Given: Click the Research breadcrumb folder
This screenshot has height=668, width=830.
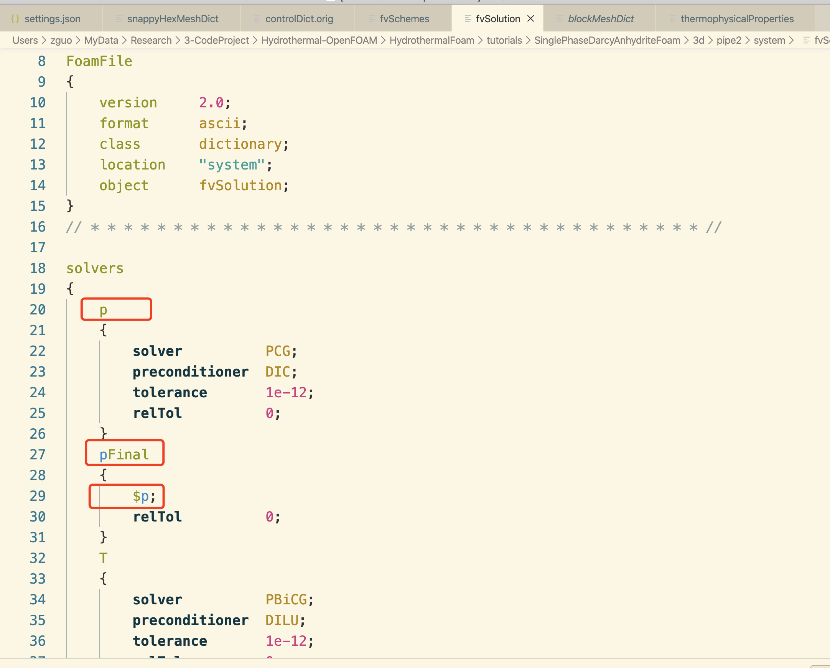Looking at the screenshot, I should [151, 40].
